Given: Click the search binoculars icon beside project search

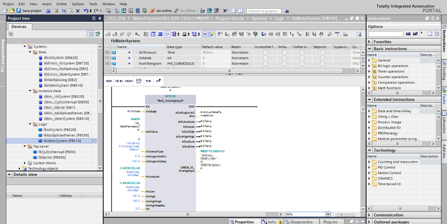Looking at the screenshot, I should coord(286,11).
